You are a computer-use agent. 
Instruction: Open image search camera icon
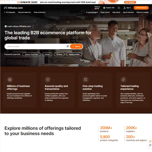coord(68,46)
